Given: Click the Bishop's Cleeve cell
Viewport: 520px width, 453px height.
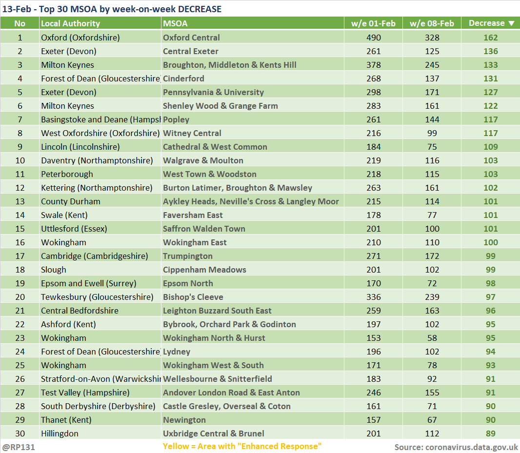Looking at the screenshot, I should pos(252,297).
